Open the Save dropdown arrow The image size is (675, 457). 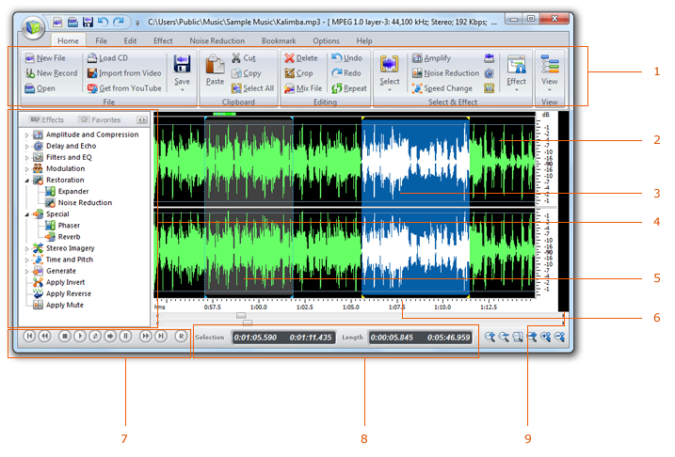click(x=182, y=90)
